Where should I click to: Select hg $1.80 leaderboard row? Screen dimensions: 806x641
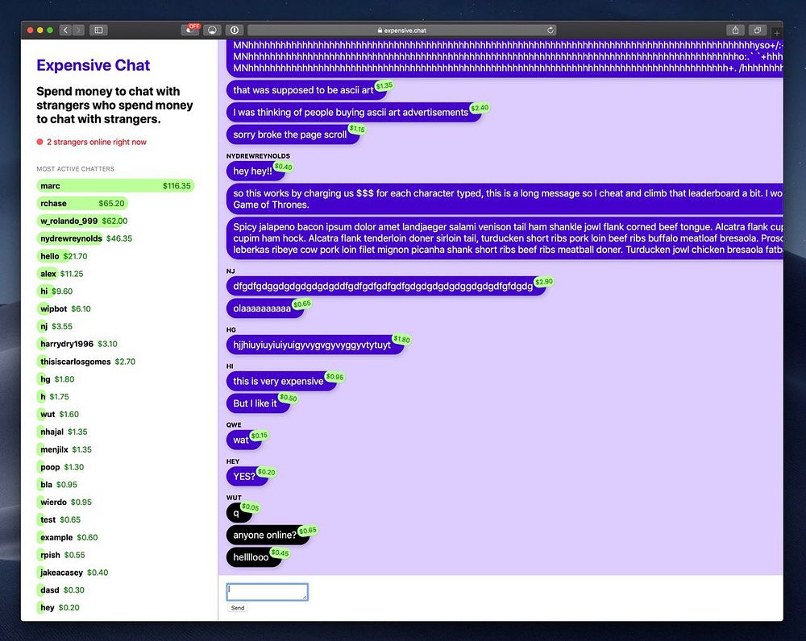(x=56, y=379)
